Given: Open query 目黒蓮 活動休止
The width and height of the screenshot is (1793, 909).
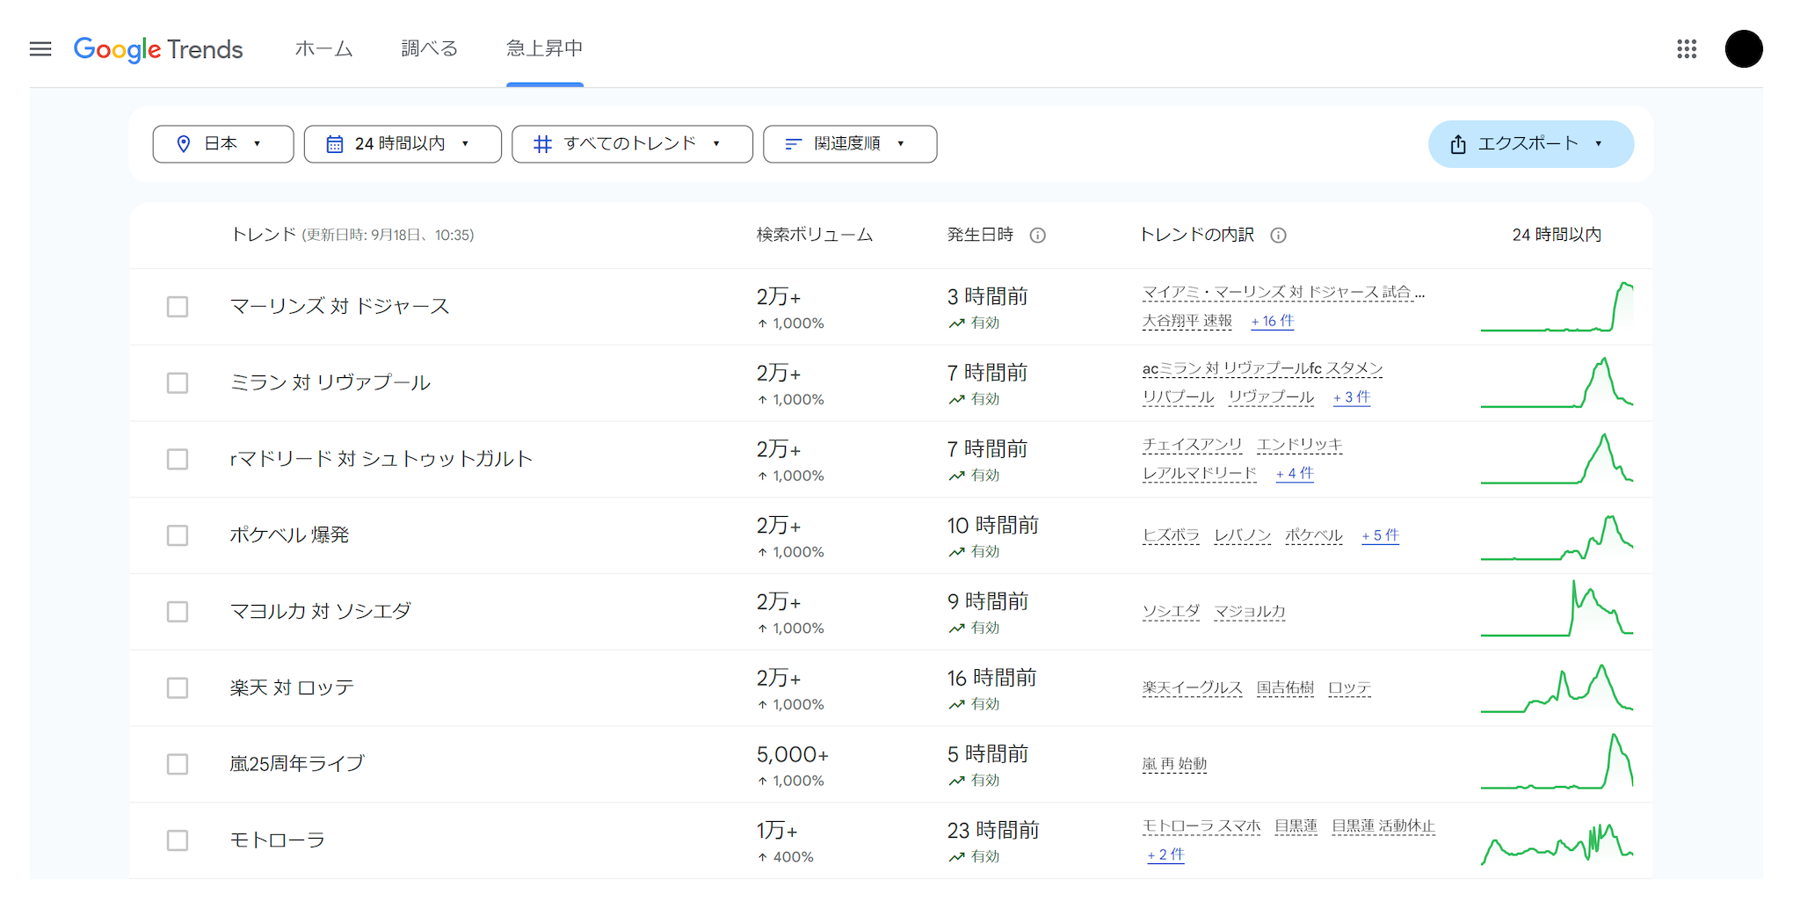Looking at the screenshot, I should [1383, 826].
